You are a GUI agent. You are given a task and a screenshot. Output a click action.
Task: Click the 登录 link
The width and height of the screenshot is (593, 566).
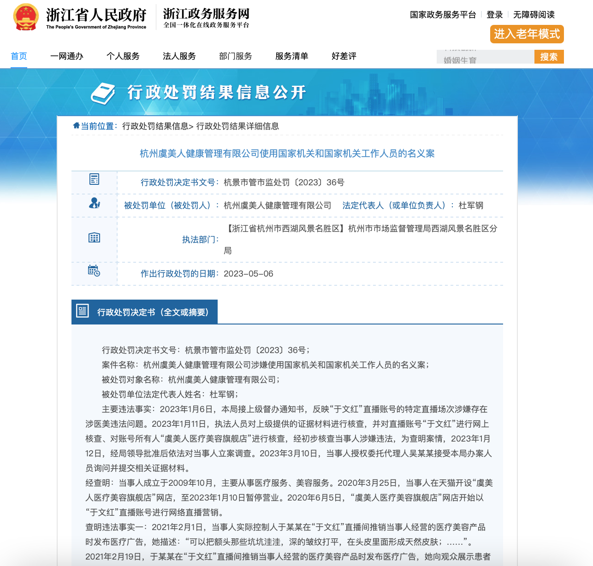(495, 15)
